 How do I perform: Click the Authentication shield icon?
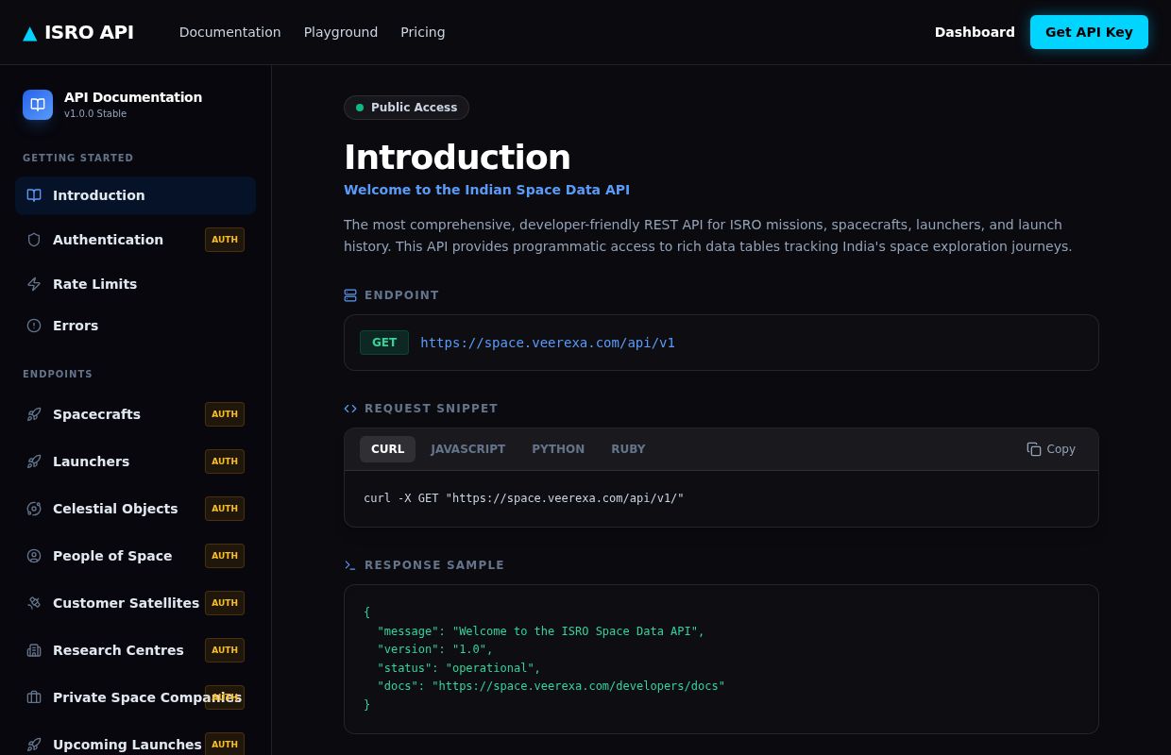(x=34, y=240)
